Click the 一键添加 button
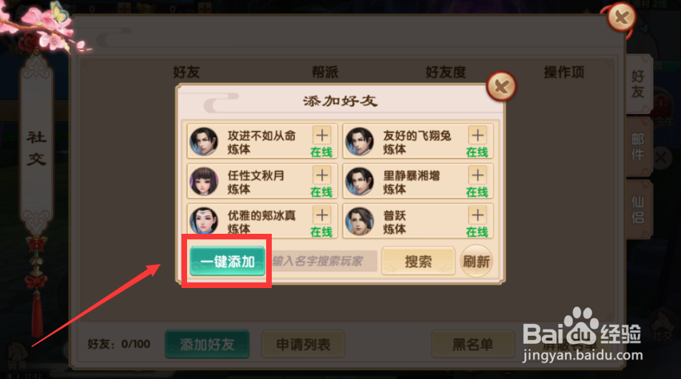Viewport: 681px width, 379px height. tap(227, 261)
